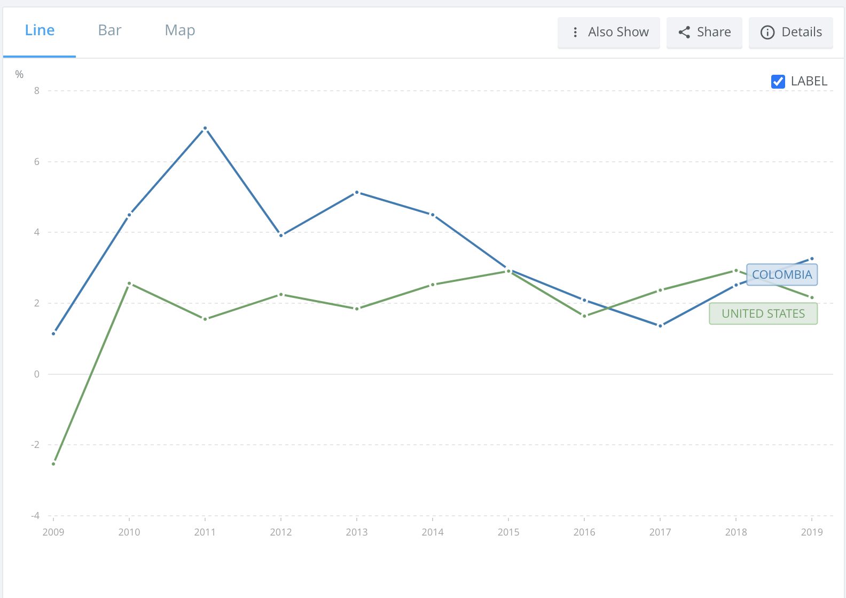The image size is (846, 598).
Task: Click the 2009 x-axis year label
Action: [53, 532]
